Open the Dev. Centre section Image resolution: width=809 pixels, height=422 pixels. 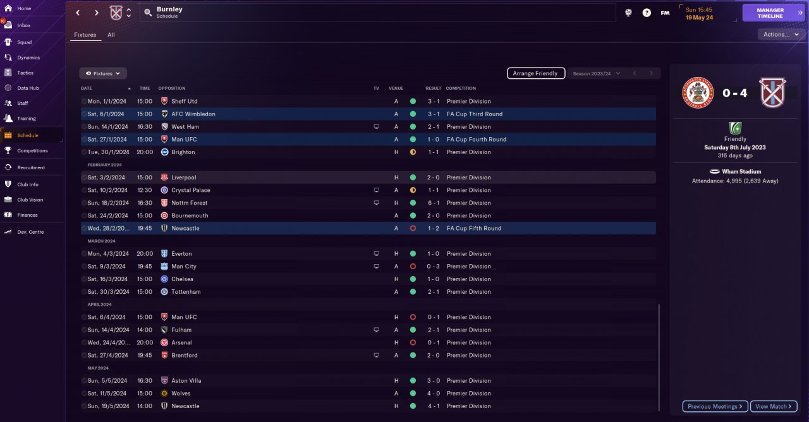pos(32,232)
